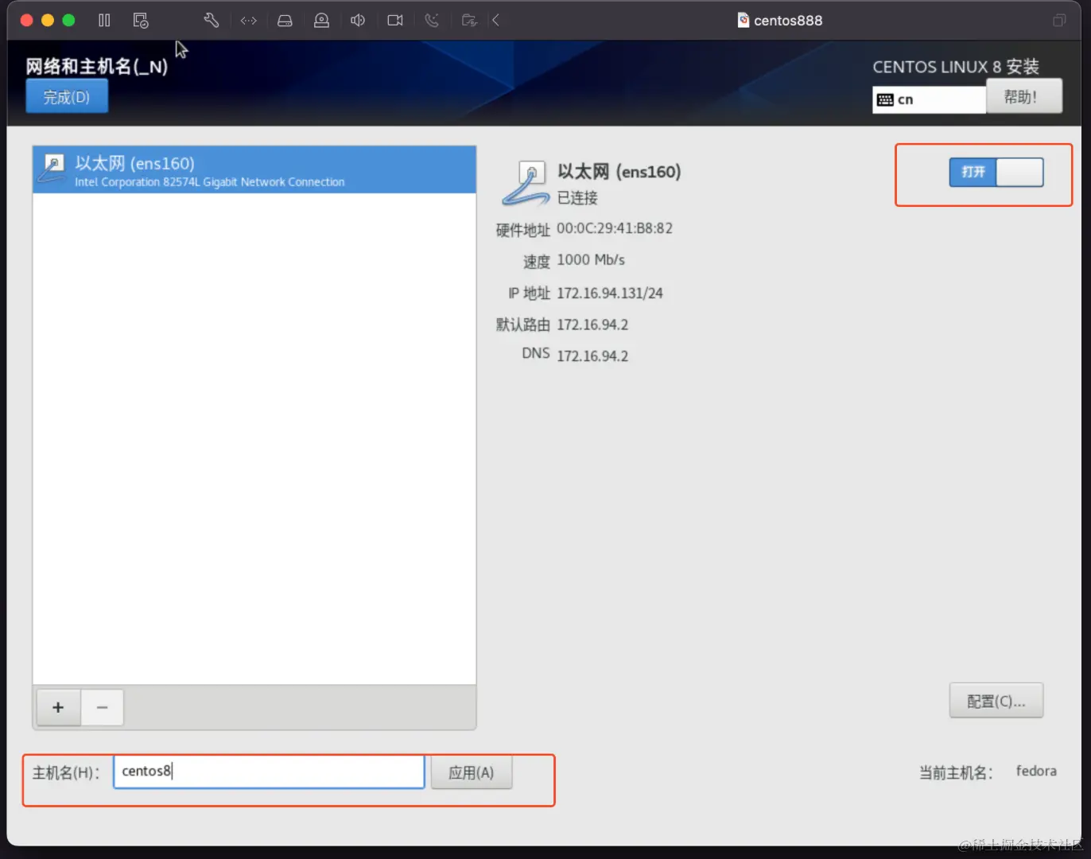Click the green fullscreen window button
1091x859 pixels.
(x=69, y=21)
